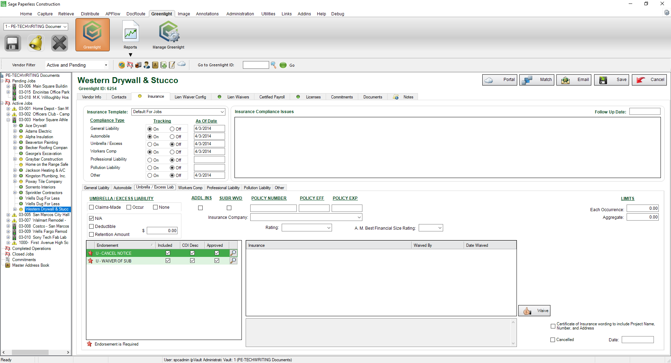Click the cloud toolbar icon
Screen dimensions: 671x363
[181, 64]
